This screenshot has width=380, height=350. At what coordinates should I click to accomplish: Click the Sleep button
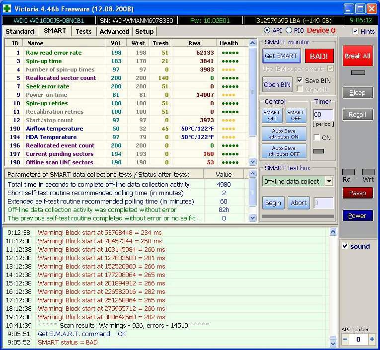358,92
